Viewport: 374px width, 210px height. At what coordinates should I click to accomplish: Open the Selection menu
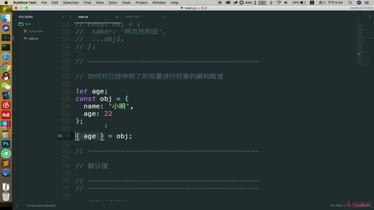[x=71, y=3]
